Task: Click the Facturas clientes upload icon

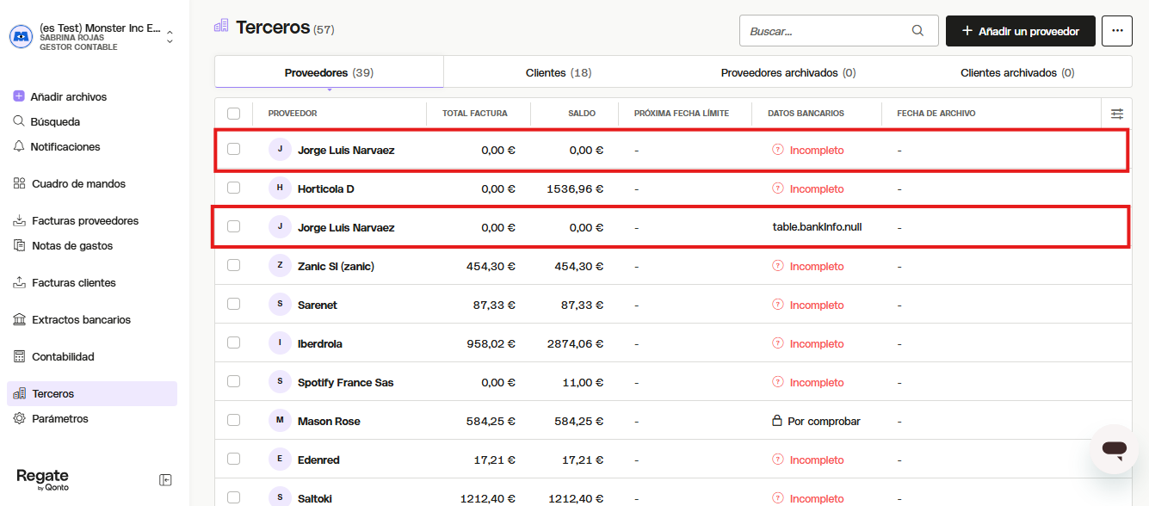Action: tap(19, 282)
